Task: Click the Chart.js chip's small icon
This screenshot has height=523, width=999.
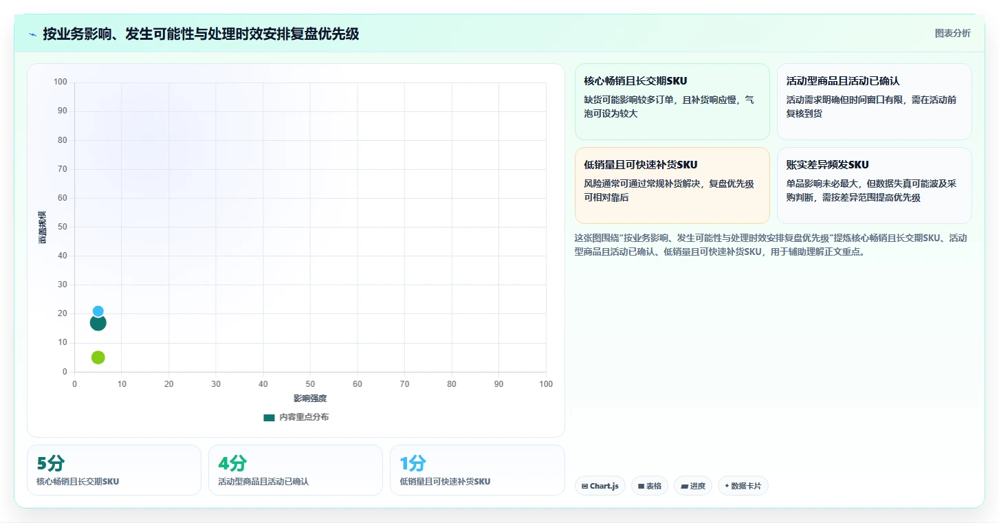Action: [584, 486]
